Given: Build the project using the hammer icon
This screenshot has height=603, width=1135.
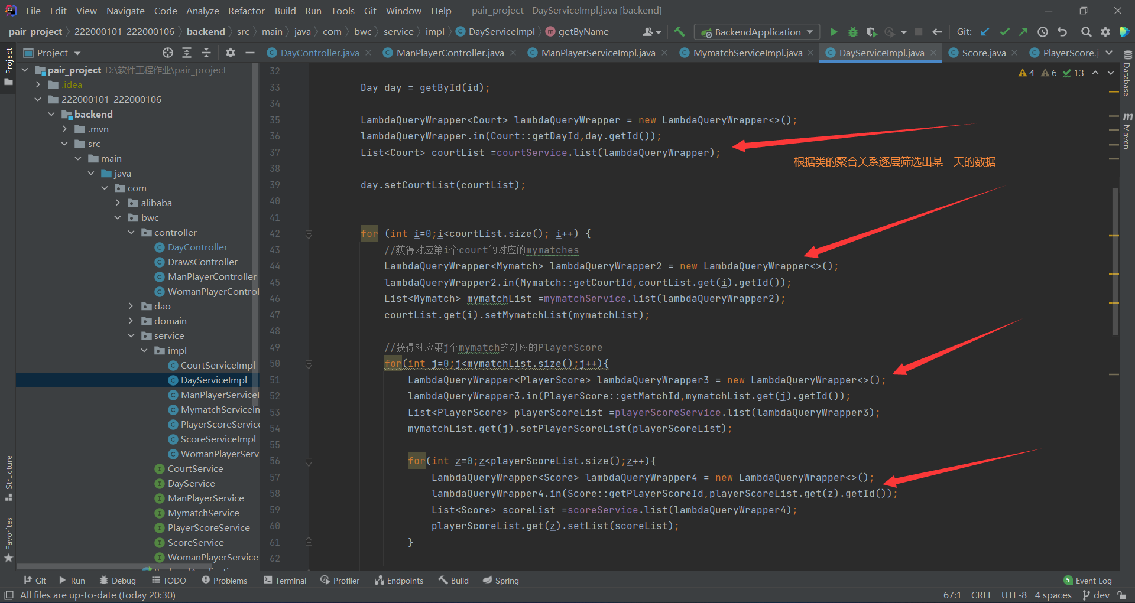Looking at the screenshot, I should [x=680, y=32].
